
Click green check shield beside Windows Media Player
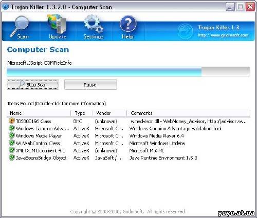point(11,135)
